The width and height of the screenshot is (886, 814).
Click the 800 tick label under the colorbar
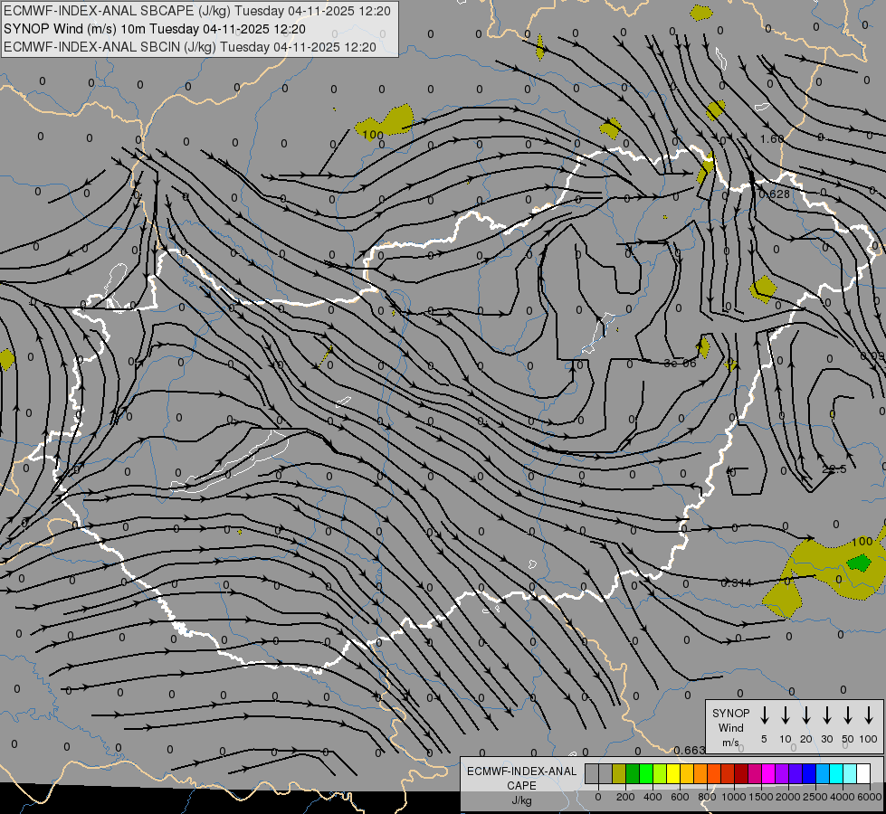click(x=707, y=797)
